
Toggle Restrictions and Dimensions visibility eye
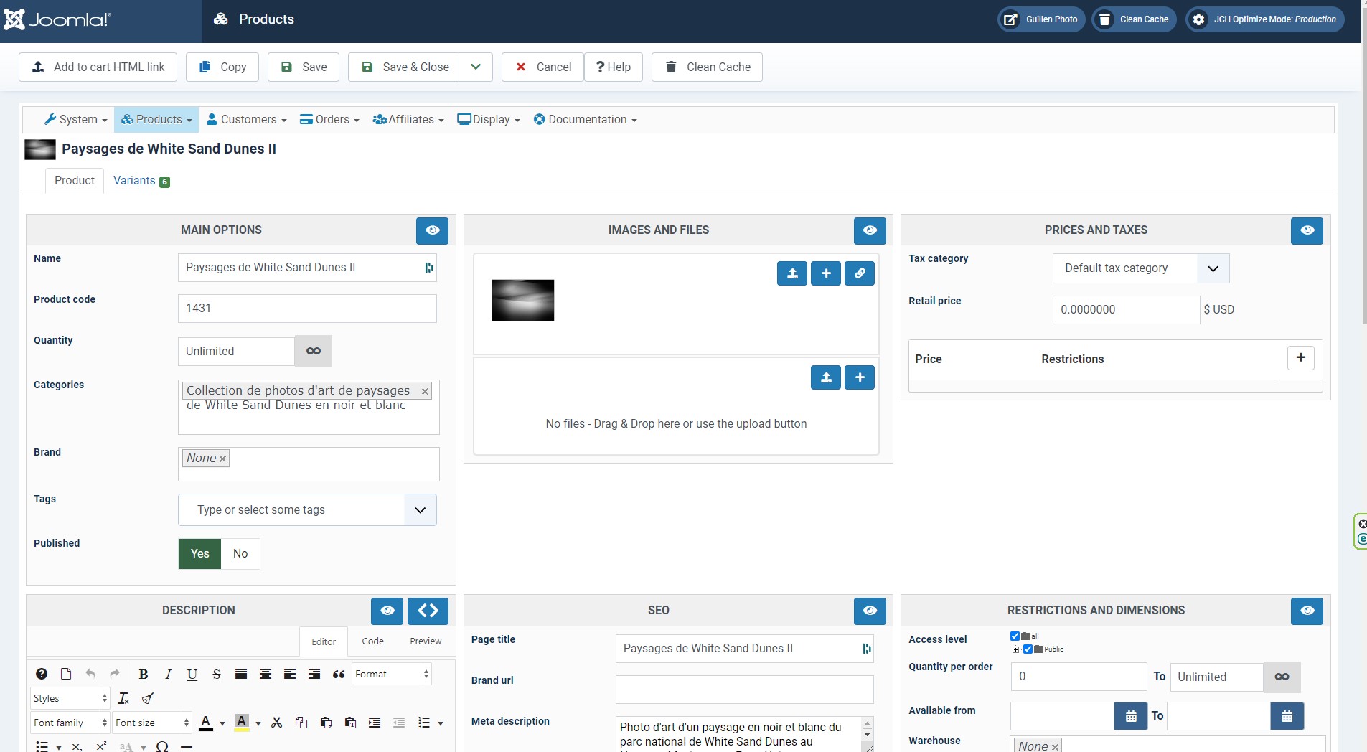1307,611
